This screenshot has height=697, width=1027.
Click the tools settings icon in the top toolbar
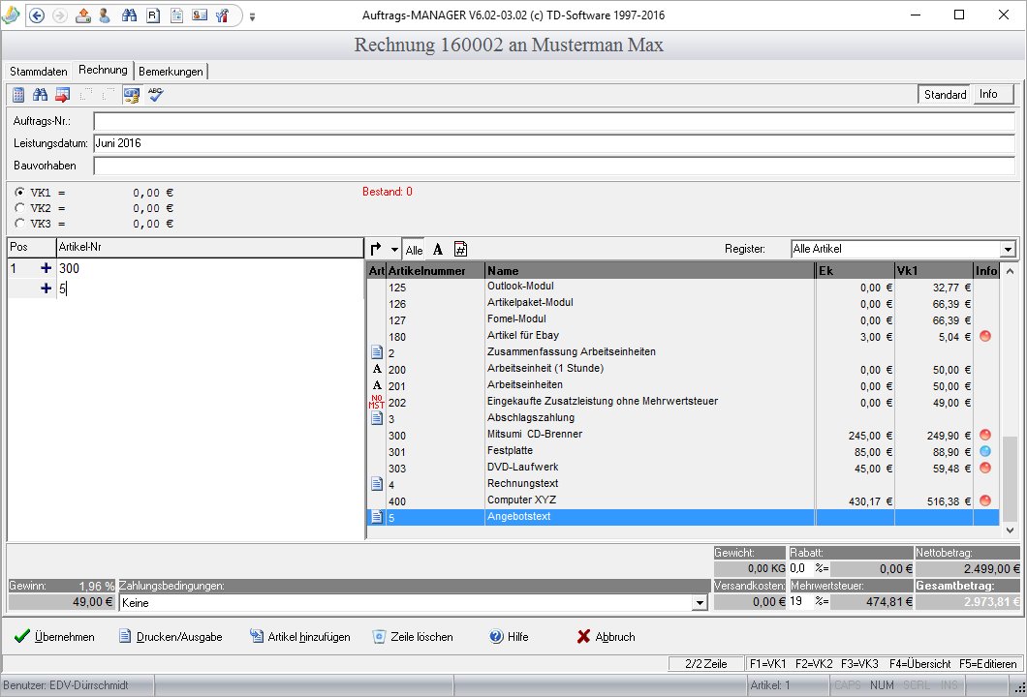coord(223,15)
